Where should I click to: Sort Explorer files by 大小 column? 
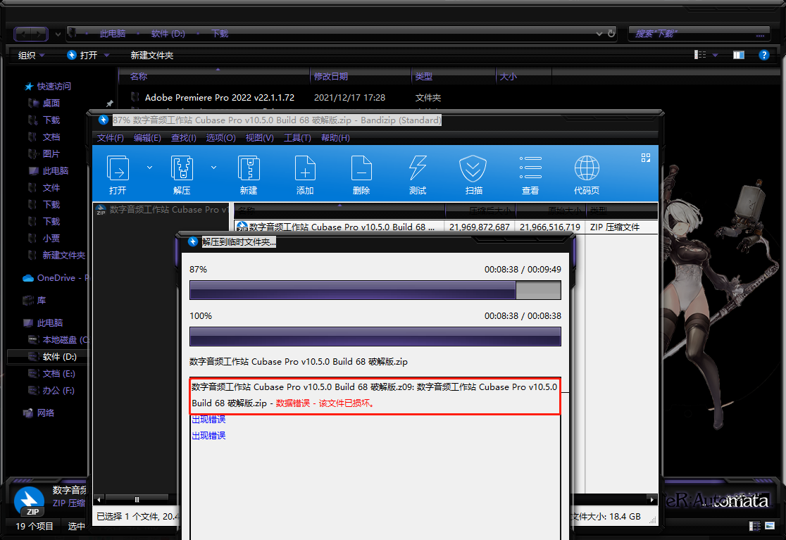(x=523, y=76)
